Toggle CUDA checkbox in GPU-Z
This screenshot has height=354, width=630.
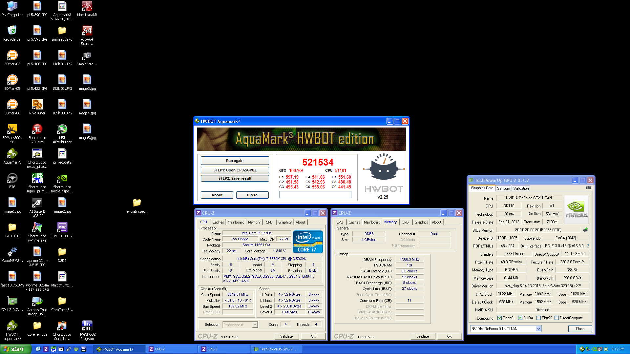tap(520, 318)
